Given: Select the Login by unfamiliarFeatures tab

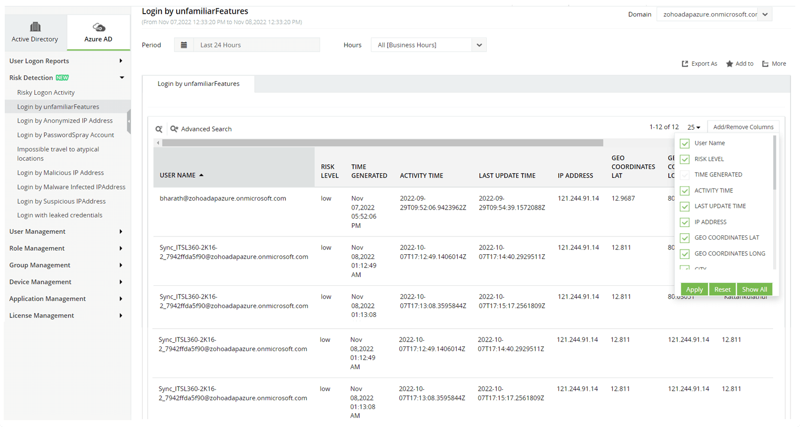Looking at the screenshot, I should pyautogui.click(x=199, y=83).
